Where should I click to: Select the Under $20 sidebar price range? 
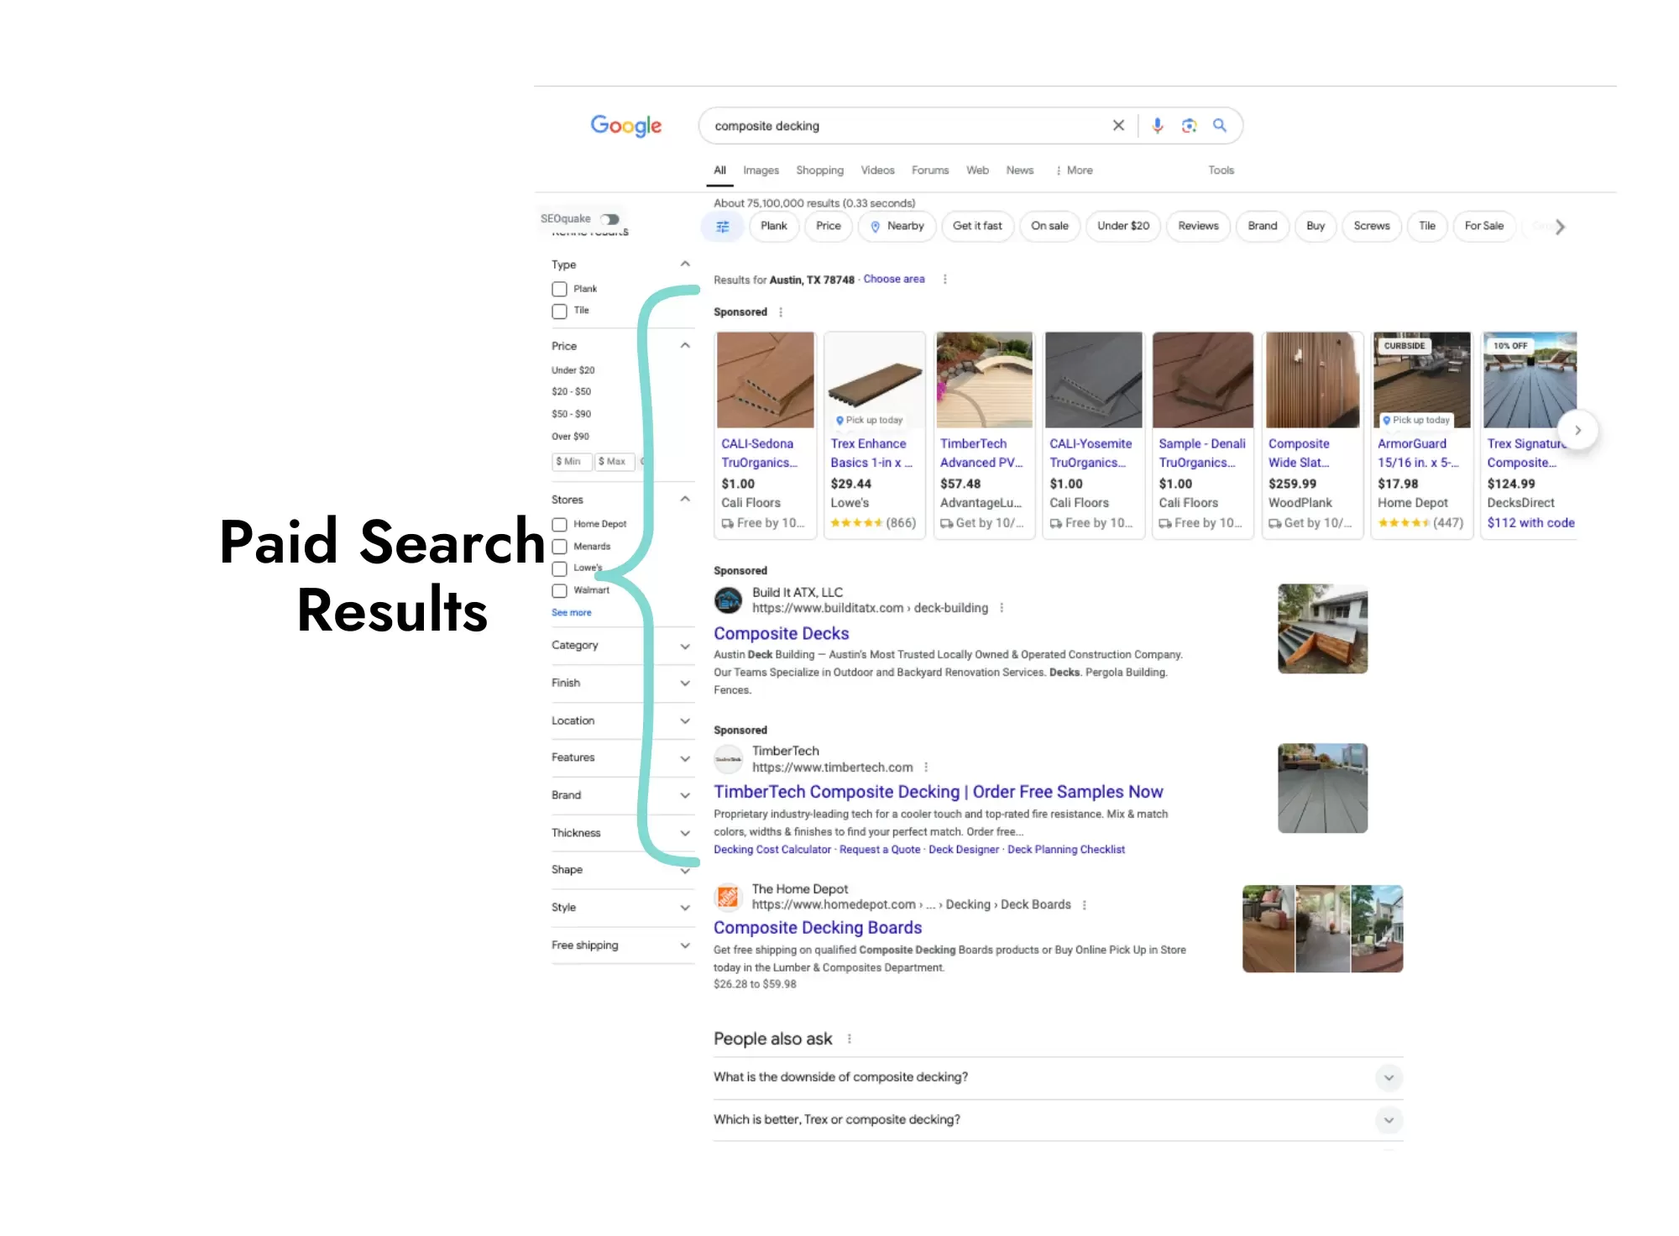click(573, 370)
